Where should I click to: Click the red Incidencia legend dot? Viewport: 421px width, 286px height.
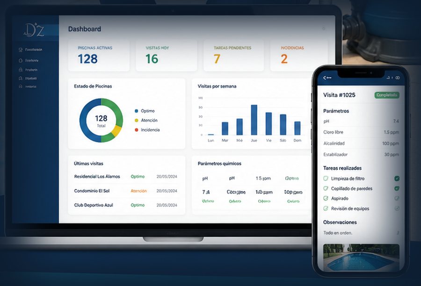coord(137,130)
